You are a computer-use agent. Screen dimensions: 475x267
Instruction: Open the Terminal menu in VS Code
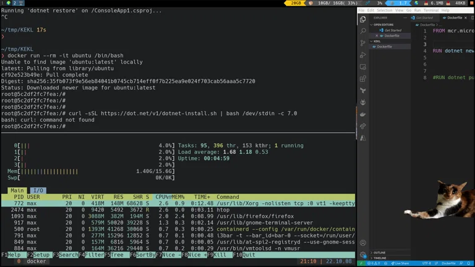pyautogui.click(x=431, y=11)
